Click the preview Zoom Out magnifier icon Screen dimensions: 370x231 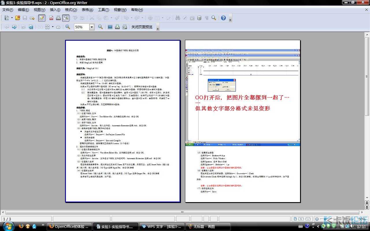pos(100,27)
